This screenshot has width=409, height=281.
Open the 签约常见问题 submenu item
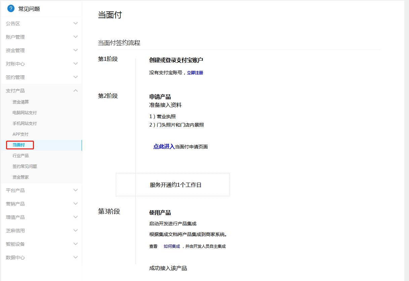[x=25, y=167]
